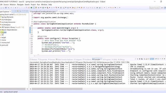The height and width of the screenshot is (93, 166).
Task: Click the console scroll left arrow
Action: coord(31,89)
